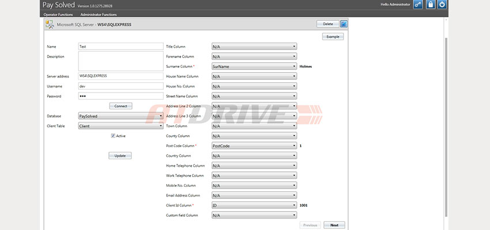Screen dimensions: 490x230
Task: Open the Work Telephone Column dropdown
Action: 254,175
